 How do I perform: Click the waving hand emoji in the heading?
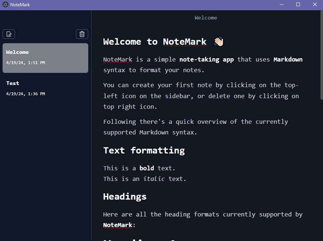219,42
